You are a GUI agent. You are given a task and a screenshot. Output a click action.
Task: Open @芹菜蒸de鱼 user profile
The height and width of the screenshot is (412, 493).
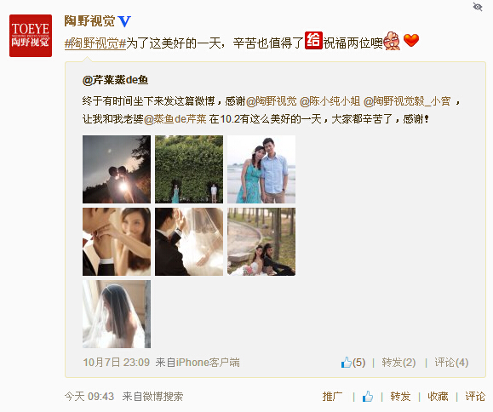click(x=115, y=80)
